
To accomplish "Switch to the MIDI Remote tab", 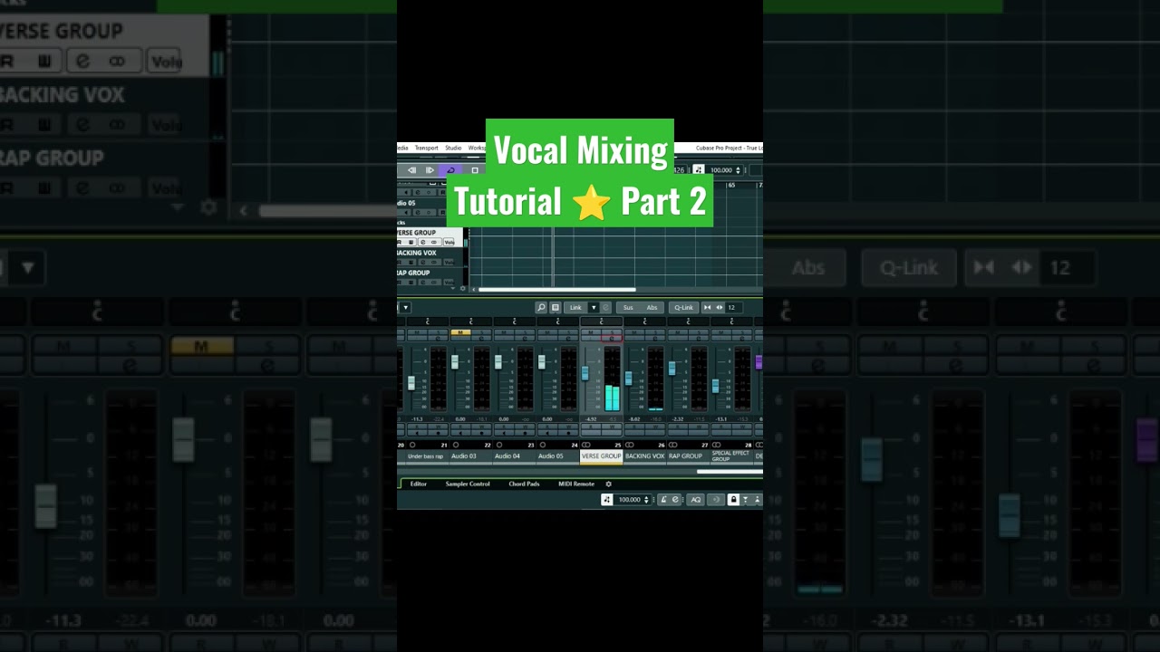I will (x=576, y=484).
